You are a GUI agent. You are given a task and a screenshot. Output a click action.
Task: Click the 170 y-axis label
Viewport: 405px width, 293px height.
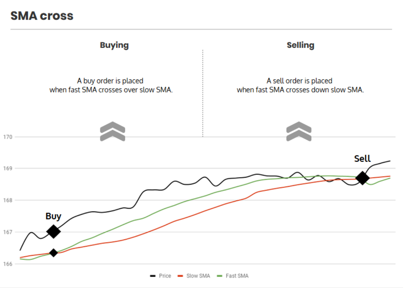pos(8,137)
